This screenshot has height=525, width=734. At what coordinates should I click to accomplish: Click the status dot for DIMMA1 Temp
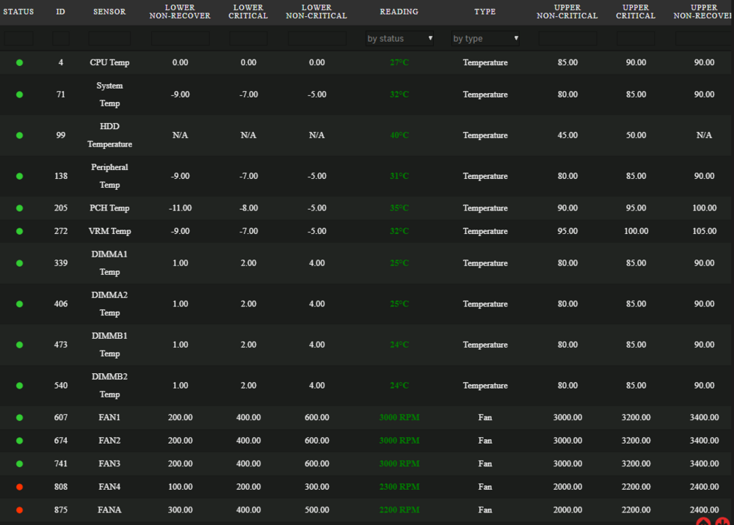pos(19,263)
